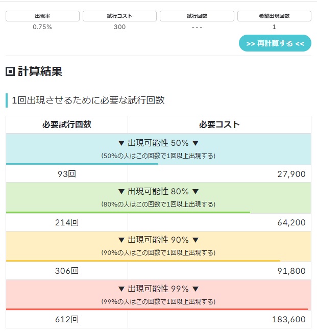Click the red 99% progress bar
This screenshot has height=334, width=317.
157,309
